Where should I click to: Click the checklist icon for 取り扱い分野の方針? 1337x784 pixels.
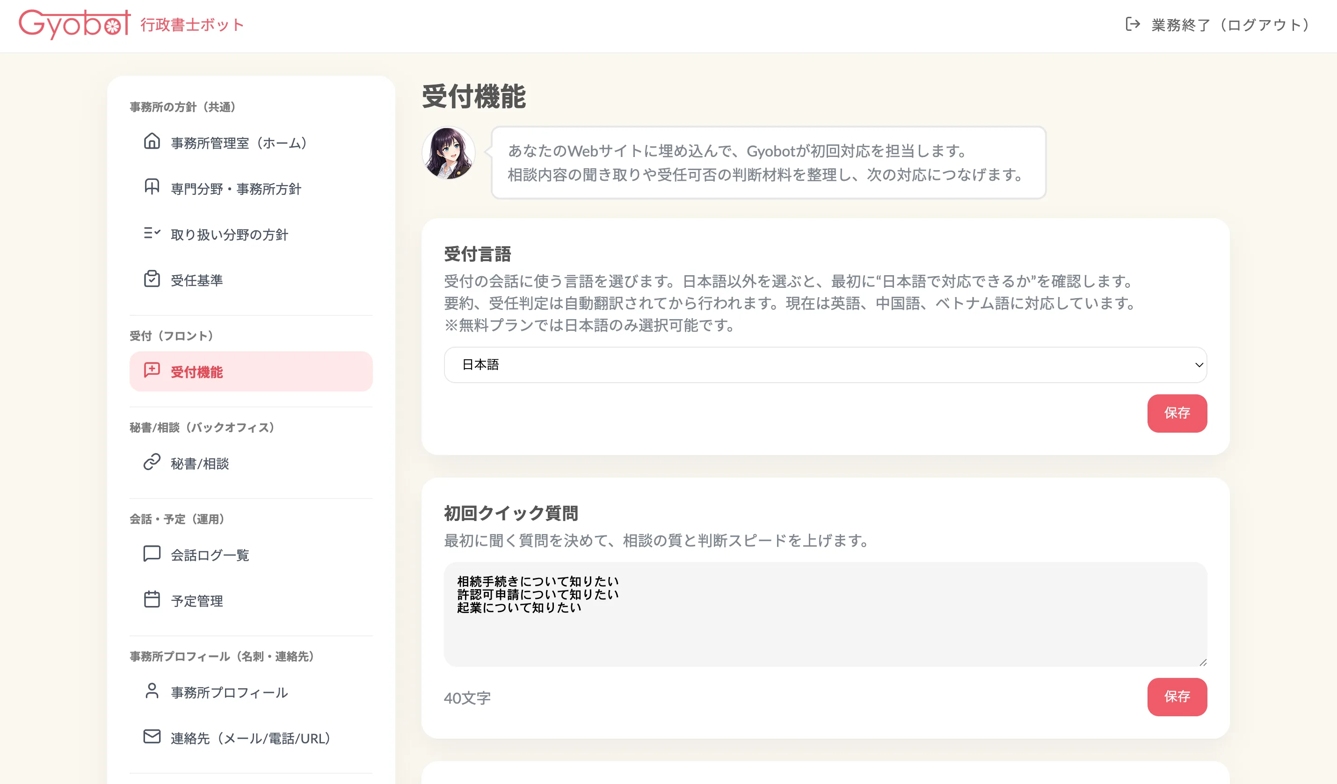click(152, 233)
